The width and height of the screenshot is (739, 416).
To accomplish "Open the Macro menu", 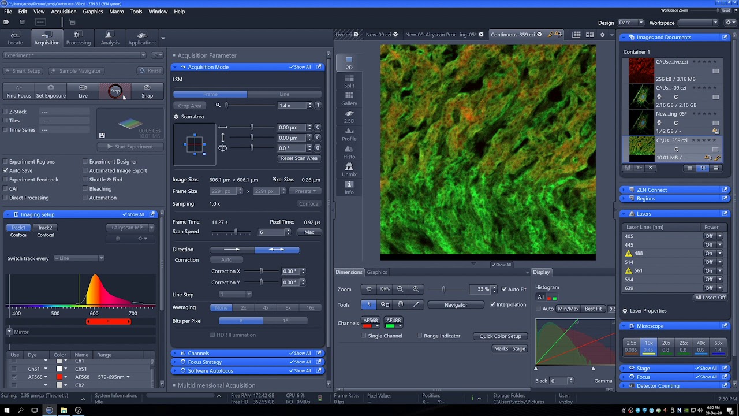I will (x=116, y=12).
